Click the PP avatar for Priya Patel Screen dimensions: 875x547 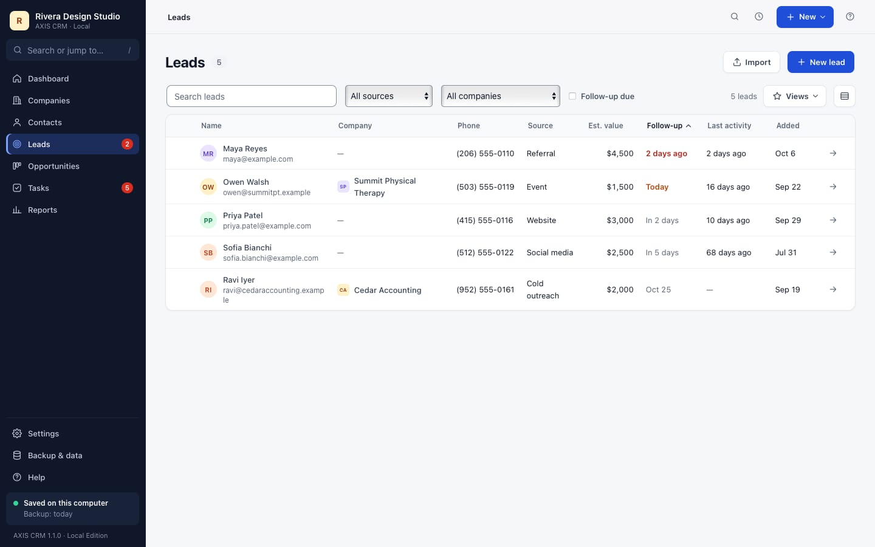[x=208, y=221]
